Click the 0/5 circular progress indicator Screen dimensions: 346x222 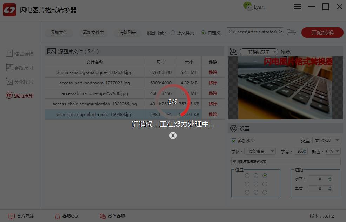173,101
